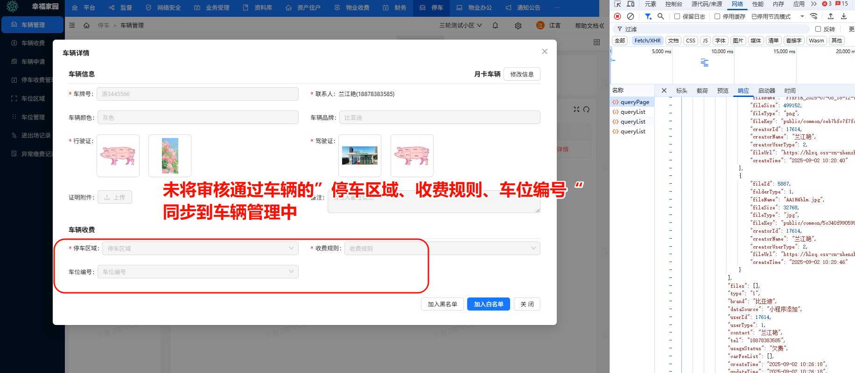
Task: Open the first 行驶证 pig image
Action: click(x=118, y=156)
